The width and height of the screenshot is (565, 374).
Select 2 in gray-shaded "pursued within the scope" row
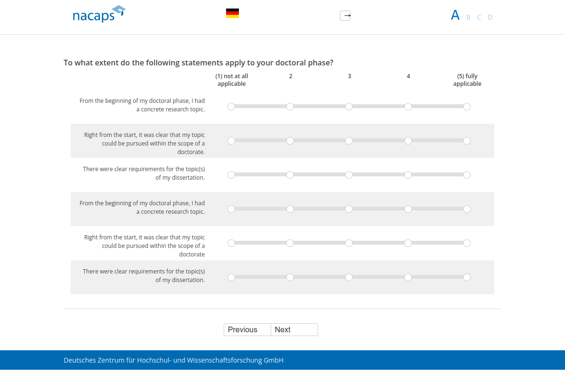290,141
